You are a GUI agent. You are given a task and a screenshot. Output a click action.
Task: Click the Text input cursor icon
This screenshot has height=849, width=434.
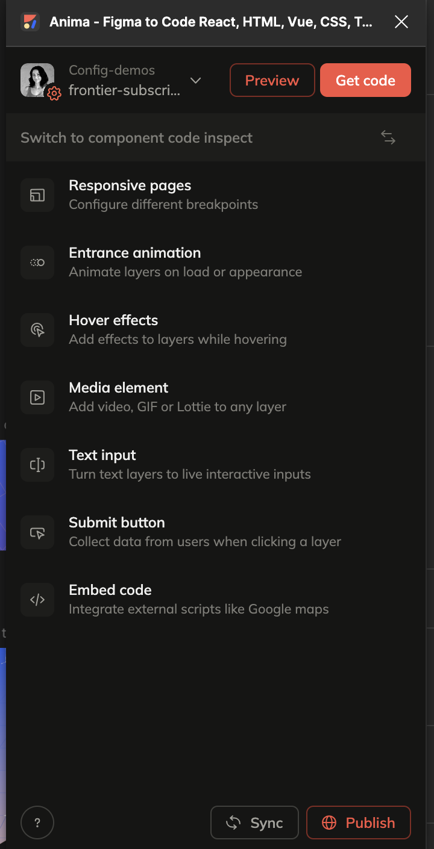click(x=37, y=465)
